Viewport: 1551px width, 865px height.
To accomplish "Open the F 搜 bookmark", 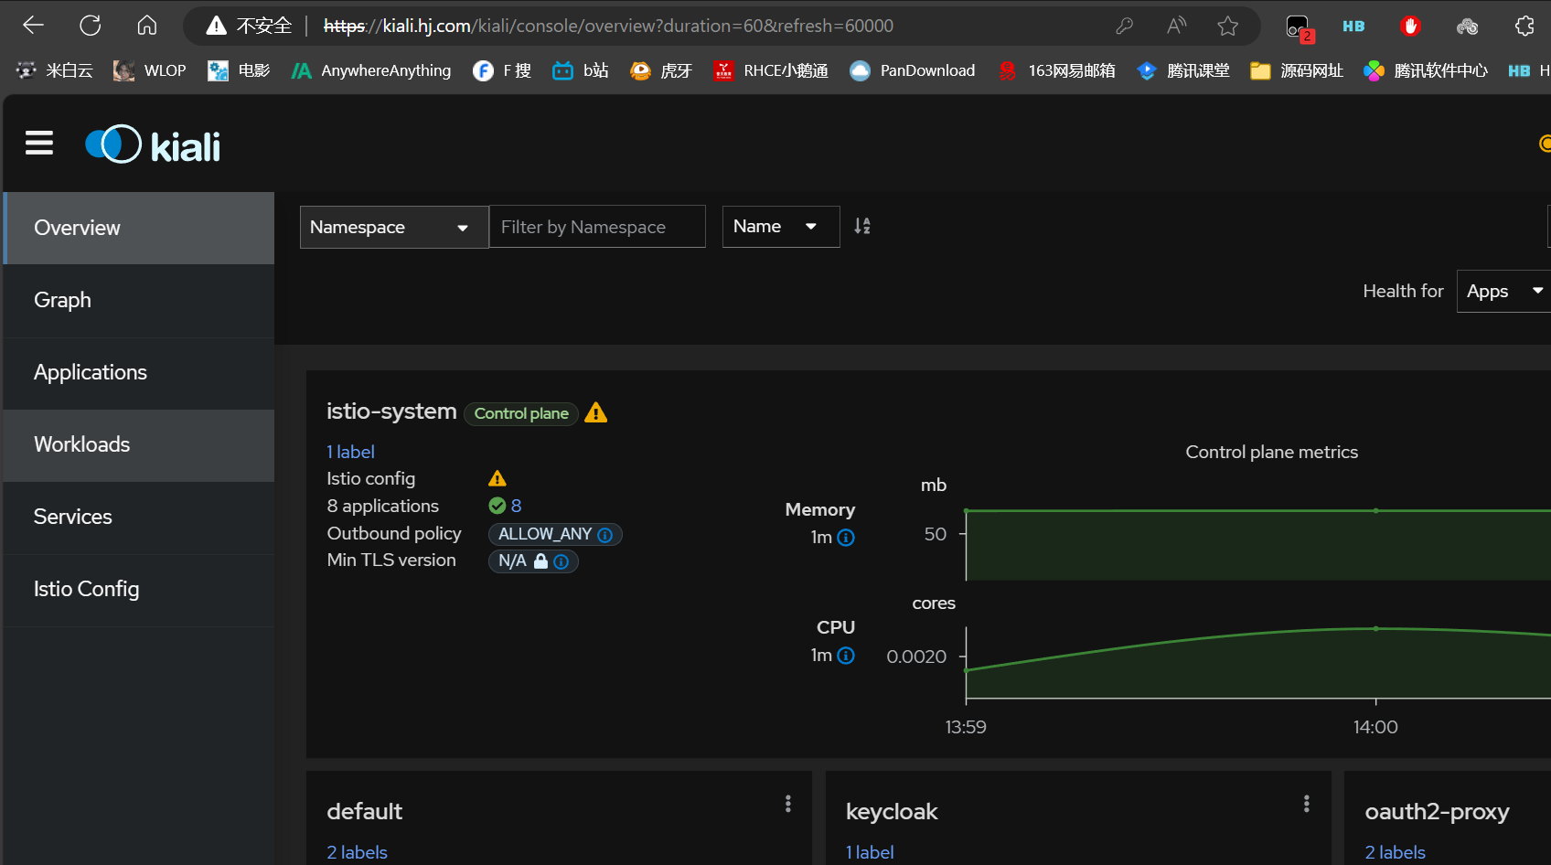I will [x=502, y=70].
